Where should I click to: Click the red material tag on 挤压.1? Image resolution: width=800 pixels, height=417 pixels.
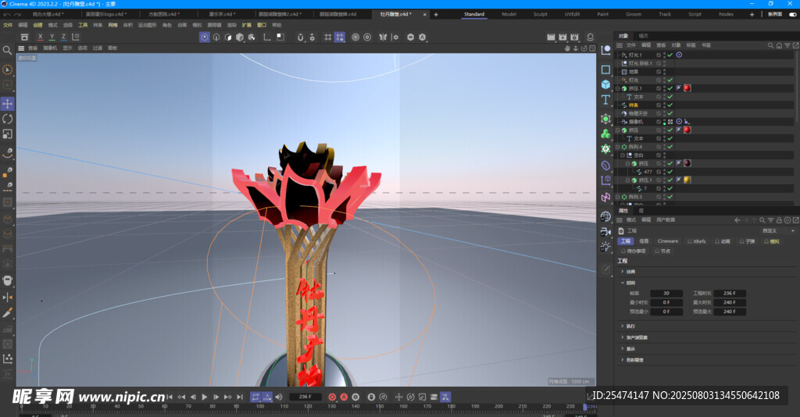687,88
